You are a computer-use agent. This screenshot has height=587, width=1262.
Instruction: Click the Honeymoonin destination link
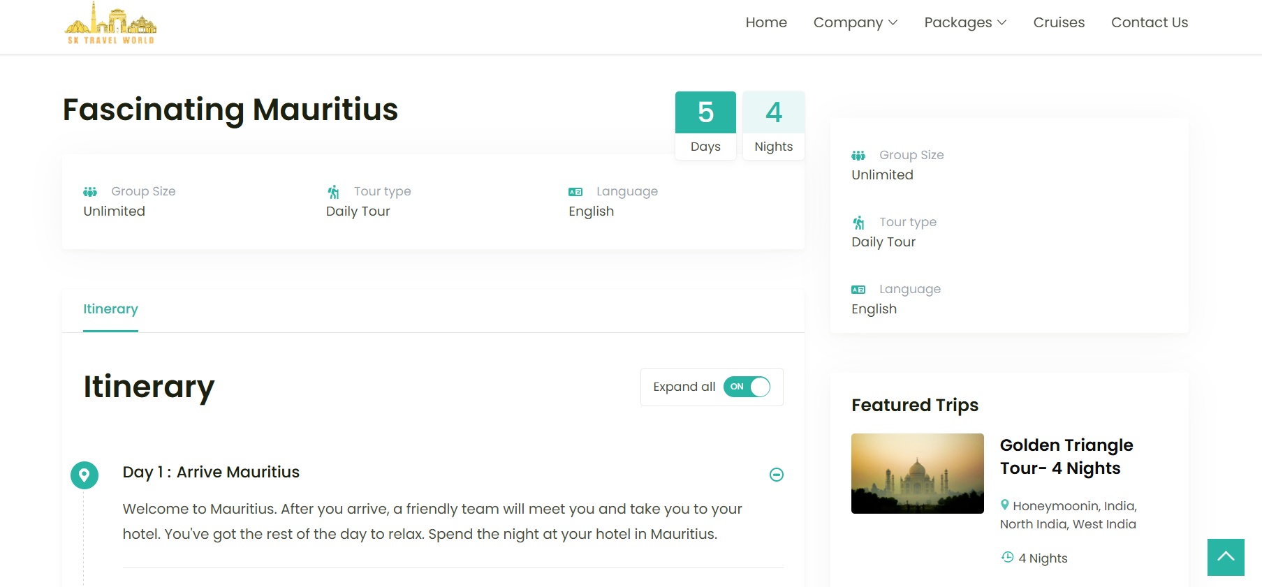(1056, 506)
